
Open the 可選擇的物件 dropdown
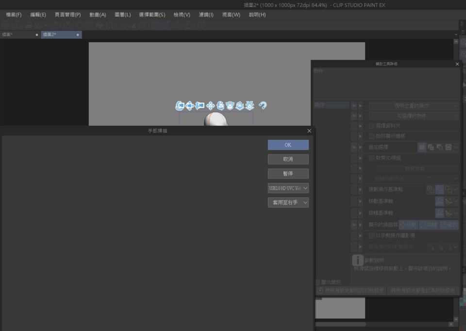(413, 116)
